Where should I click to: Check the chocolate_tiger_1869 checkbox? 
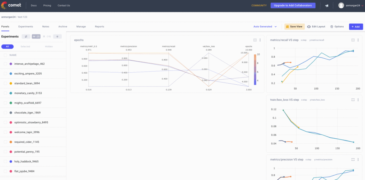[x=5, y=113]
